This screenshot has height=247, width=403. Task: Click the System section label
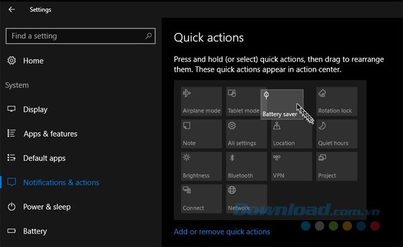click(17, 85)
